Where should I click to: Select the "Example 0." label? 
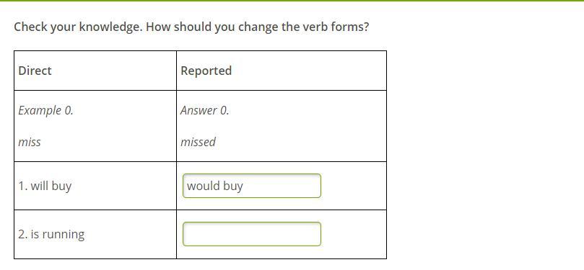point(45,110)
